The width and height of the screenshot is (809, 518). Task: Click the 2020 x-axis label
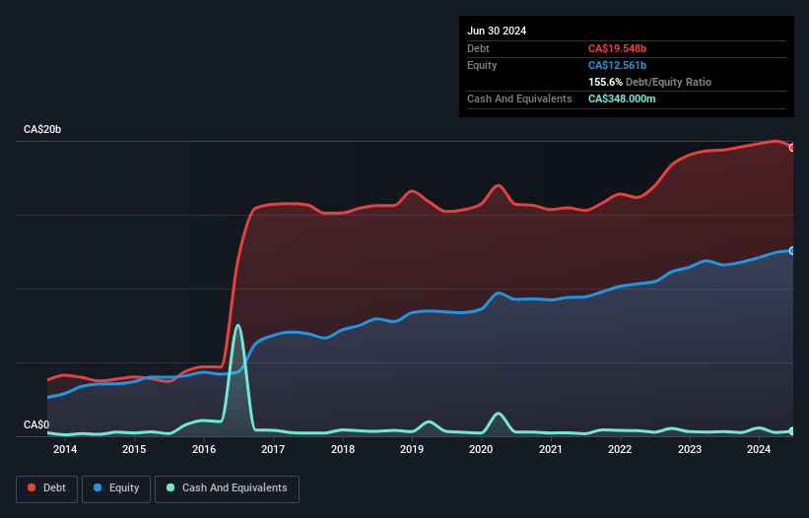click(481, 449)
